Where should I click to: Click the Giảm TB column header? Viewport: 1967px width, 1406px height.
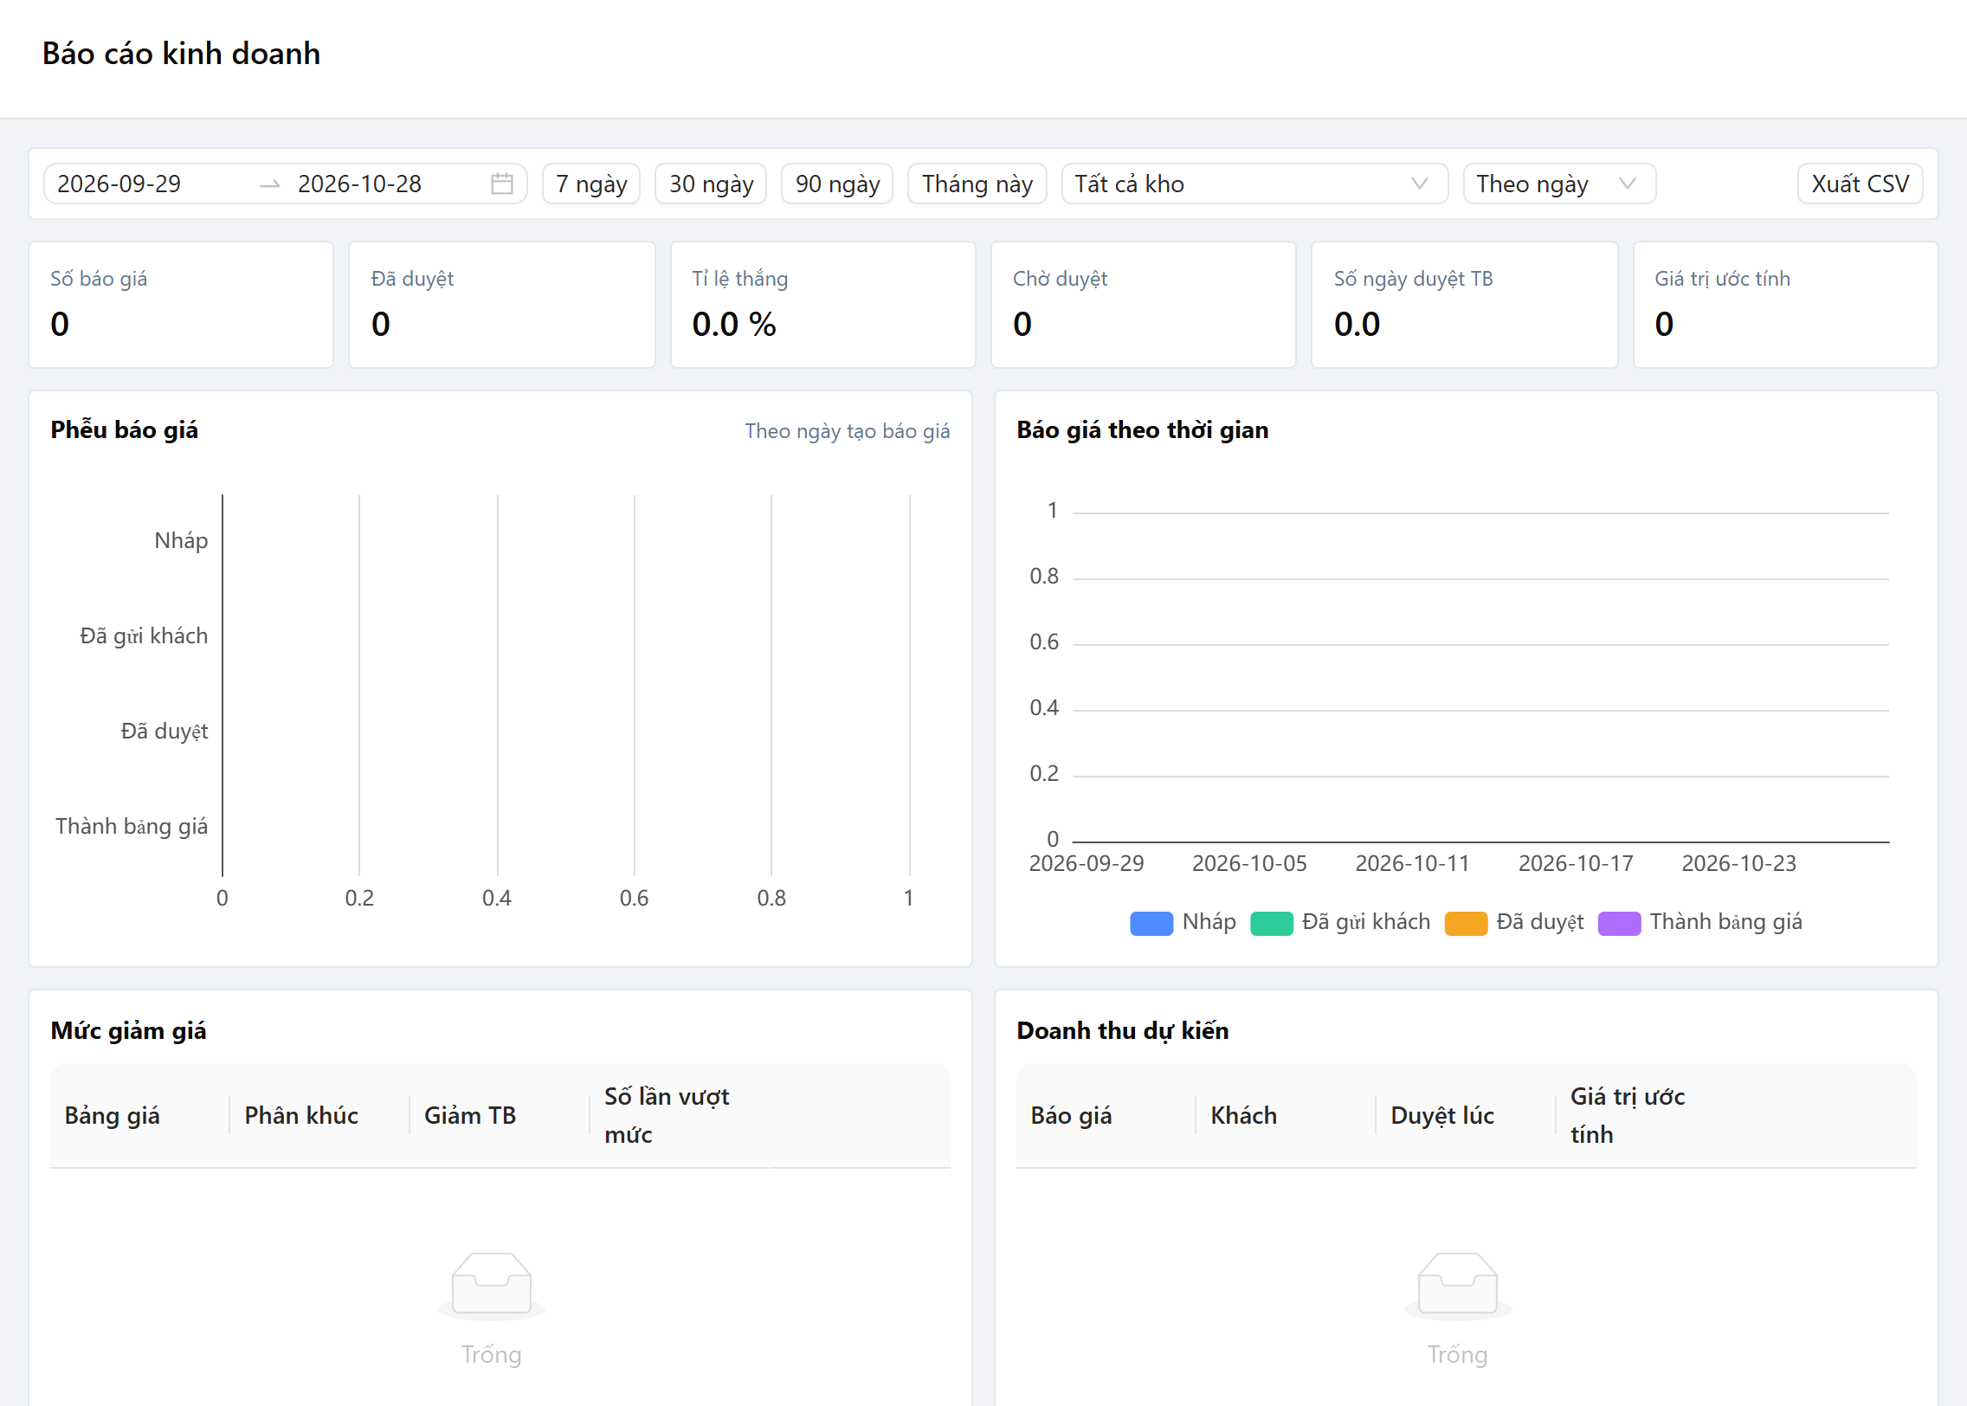500,1115
